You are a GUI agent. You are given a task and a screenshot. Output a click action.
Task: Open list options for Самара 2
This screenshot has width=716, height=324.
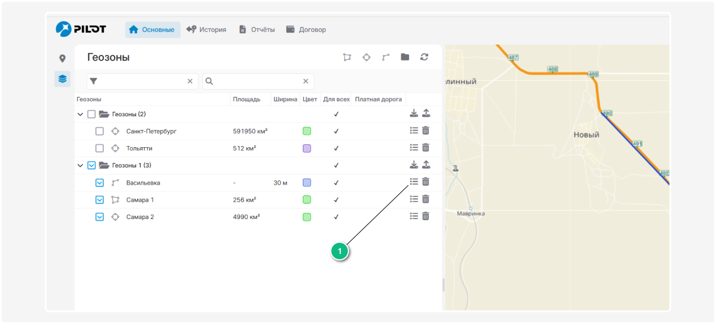click(x=414, y=217)
